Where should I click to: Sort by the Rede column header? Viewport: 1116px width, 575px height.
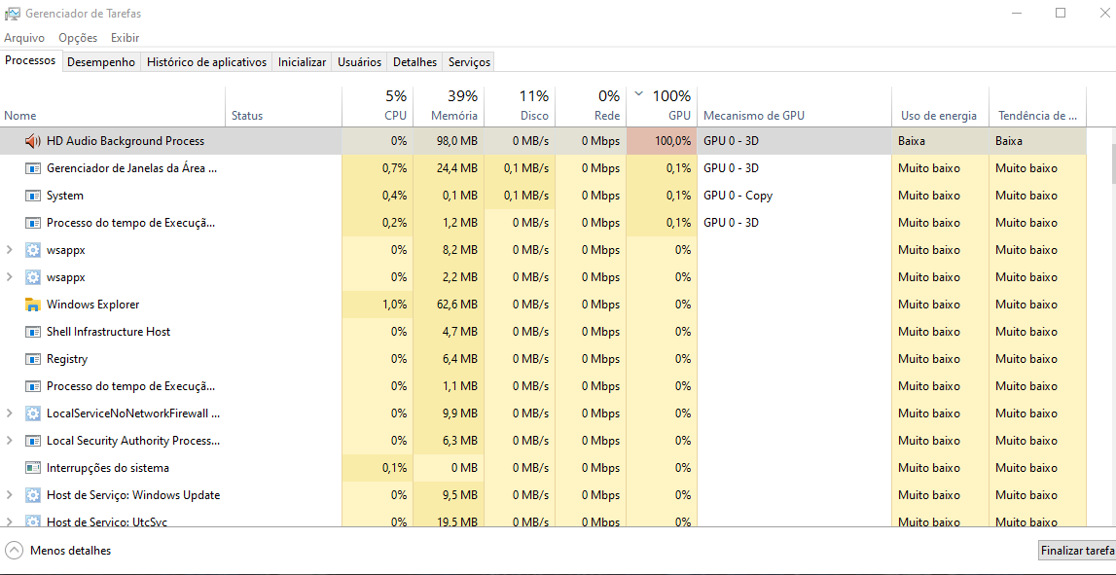(591, 105)
